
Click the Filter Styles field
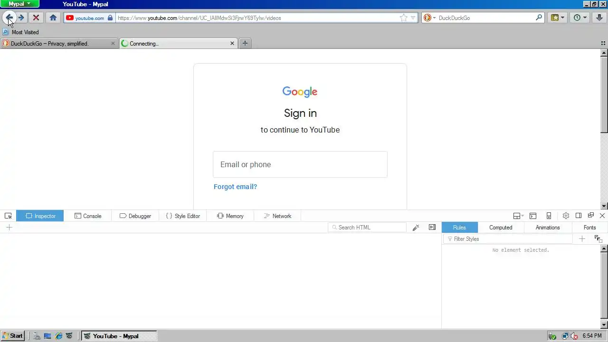click(x=508, y=239)
